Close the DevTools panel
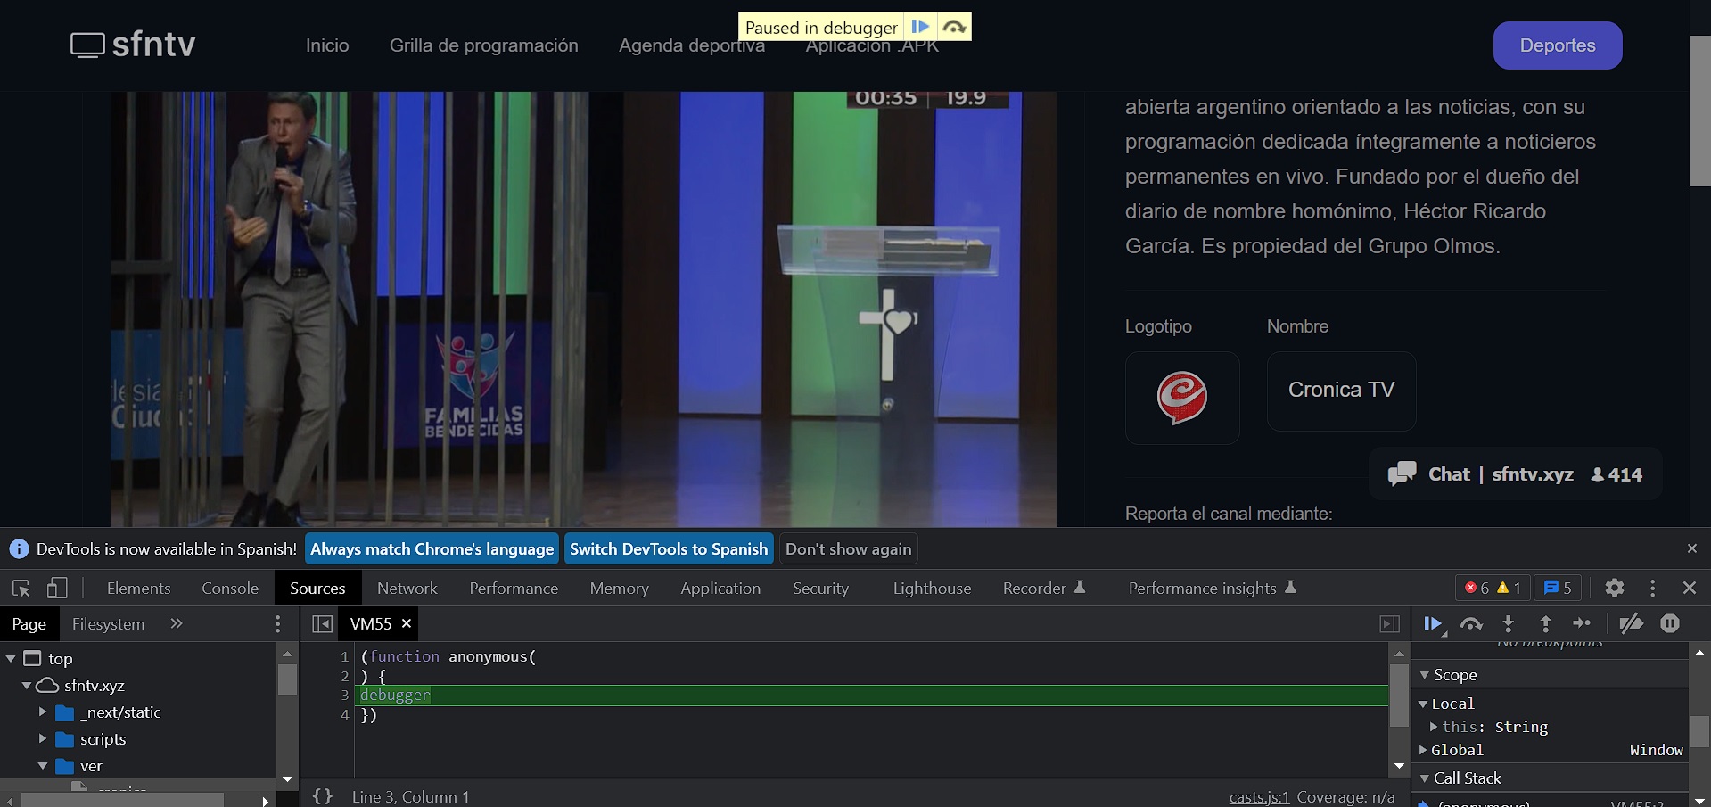The image size is (1711, 807). (1690, 588)
